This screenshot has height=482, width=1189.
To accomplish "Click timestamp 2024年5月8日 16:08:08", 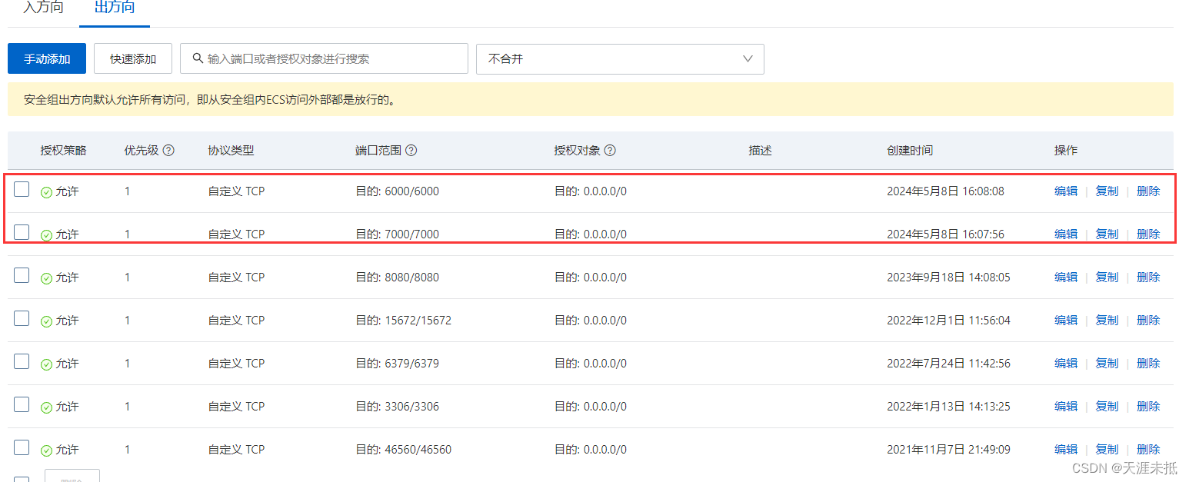I will click(945, 191).
